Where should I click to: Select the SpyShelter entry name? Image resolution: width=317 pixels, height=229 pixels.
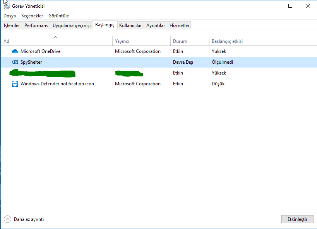(31, 62)
